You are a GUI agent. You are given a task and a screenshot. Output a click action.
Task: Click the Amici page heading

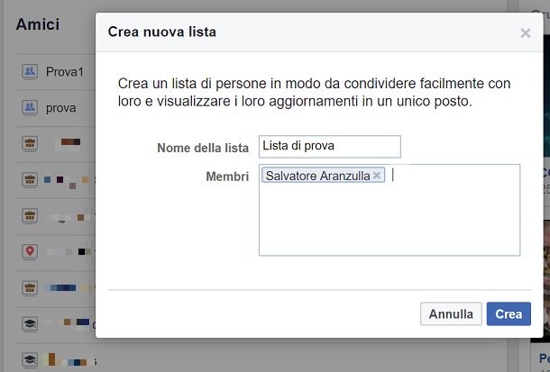point(38,24)
